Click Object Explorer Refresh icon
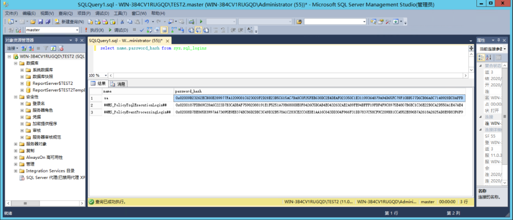Viewport: 513px width, 220px height. point(53,48)
